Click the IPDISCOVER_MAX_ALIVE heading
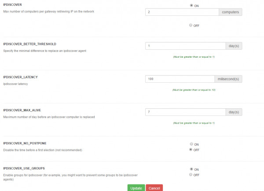264x191 pixels. [22, 110]
